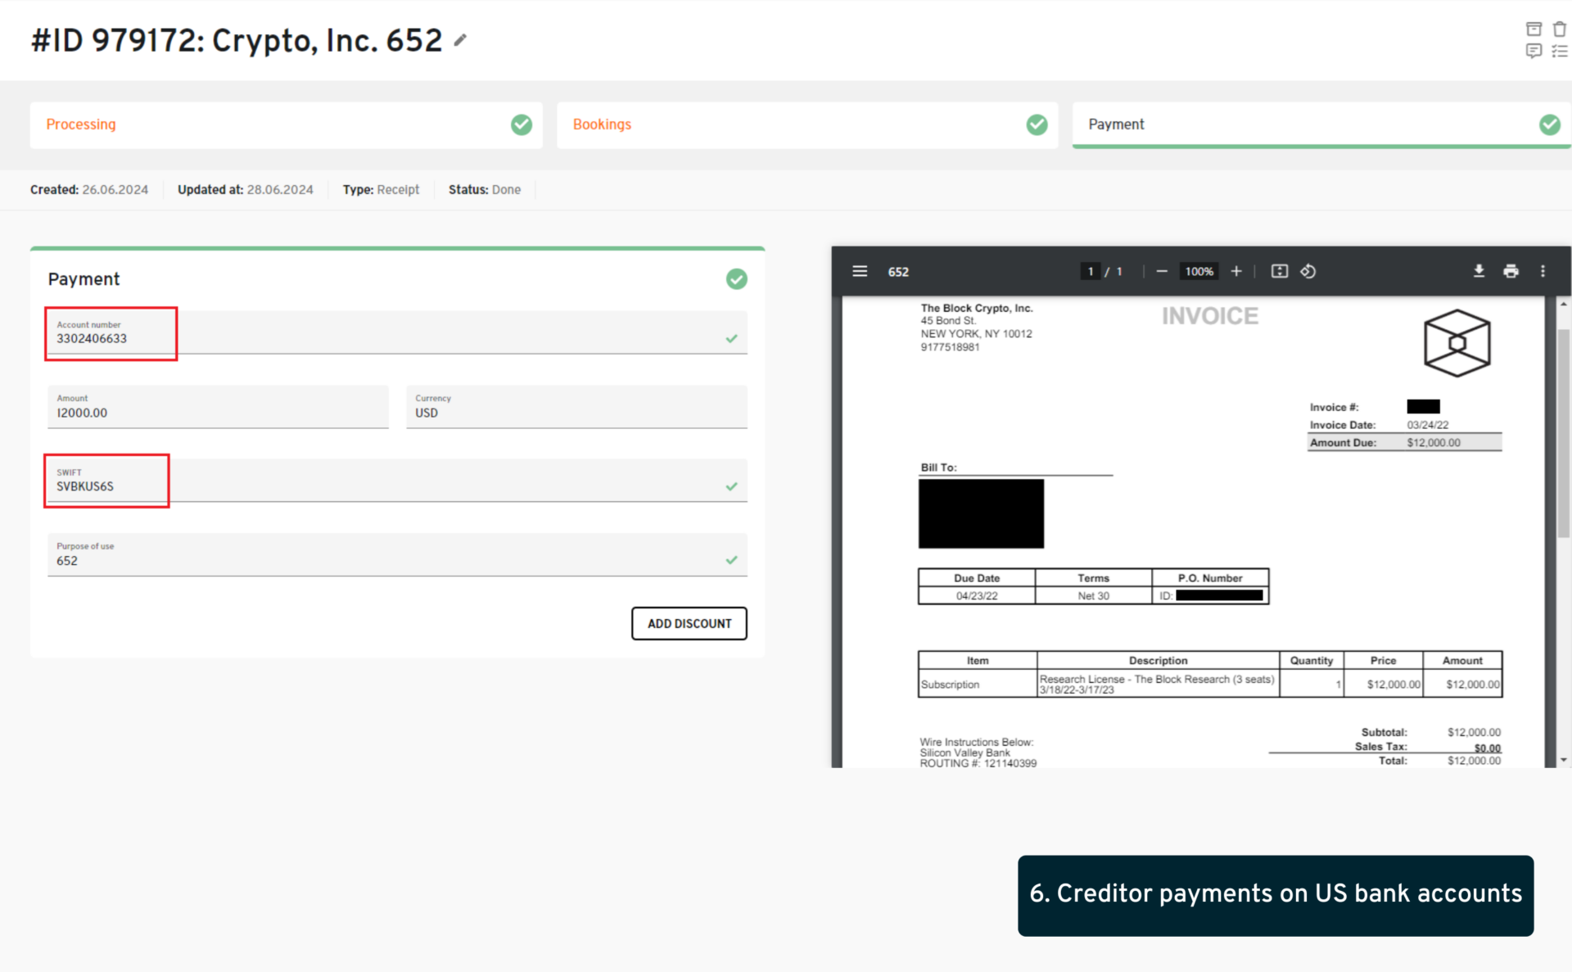Image resolution: width=1572 pixels, height=972 pixels.
Task: Click green checkmark on Bookings step
Action: point(1037,124)
